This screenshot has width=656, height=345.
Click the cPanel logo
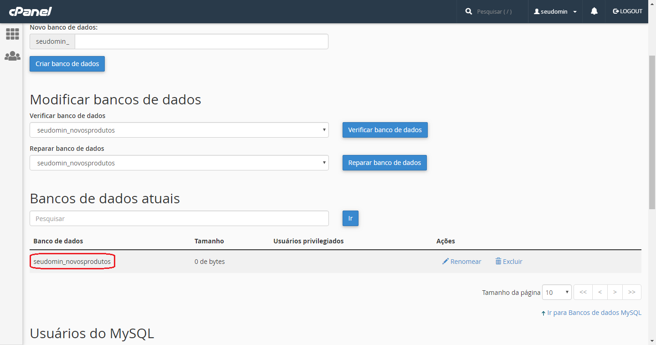pos(30,11)
